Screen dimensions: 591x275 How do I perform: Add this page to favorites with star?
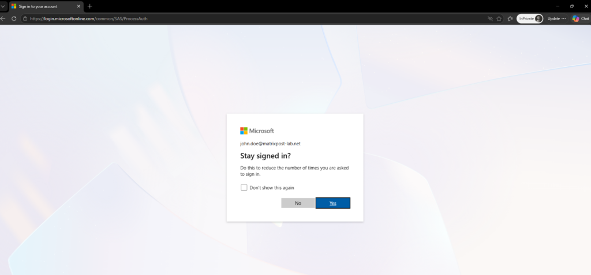click(x=499, y=18)
